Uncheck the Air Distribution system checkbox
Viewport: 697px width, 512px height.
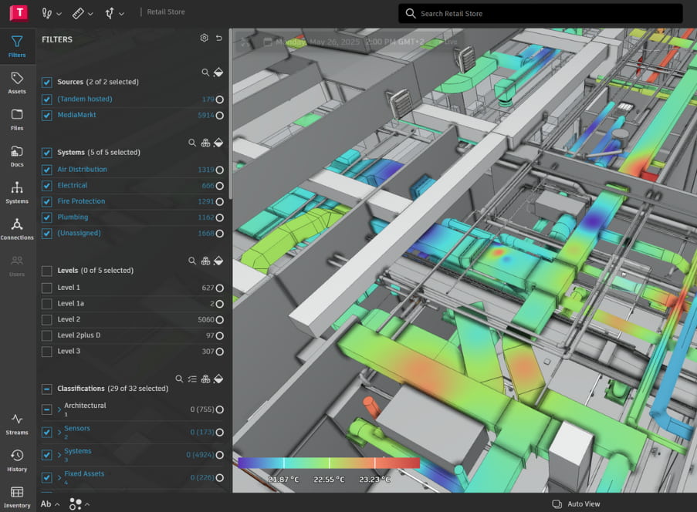tap(47, 170)
